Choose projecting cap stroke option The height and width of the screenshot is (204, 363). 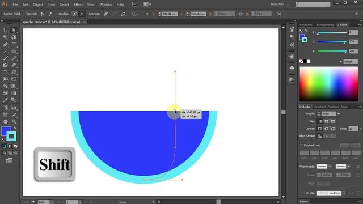(x=333, y=121)
